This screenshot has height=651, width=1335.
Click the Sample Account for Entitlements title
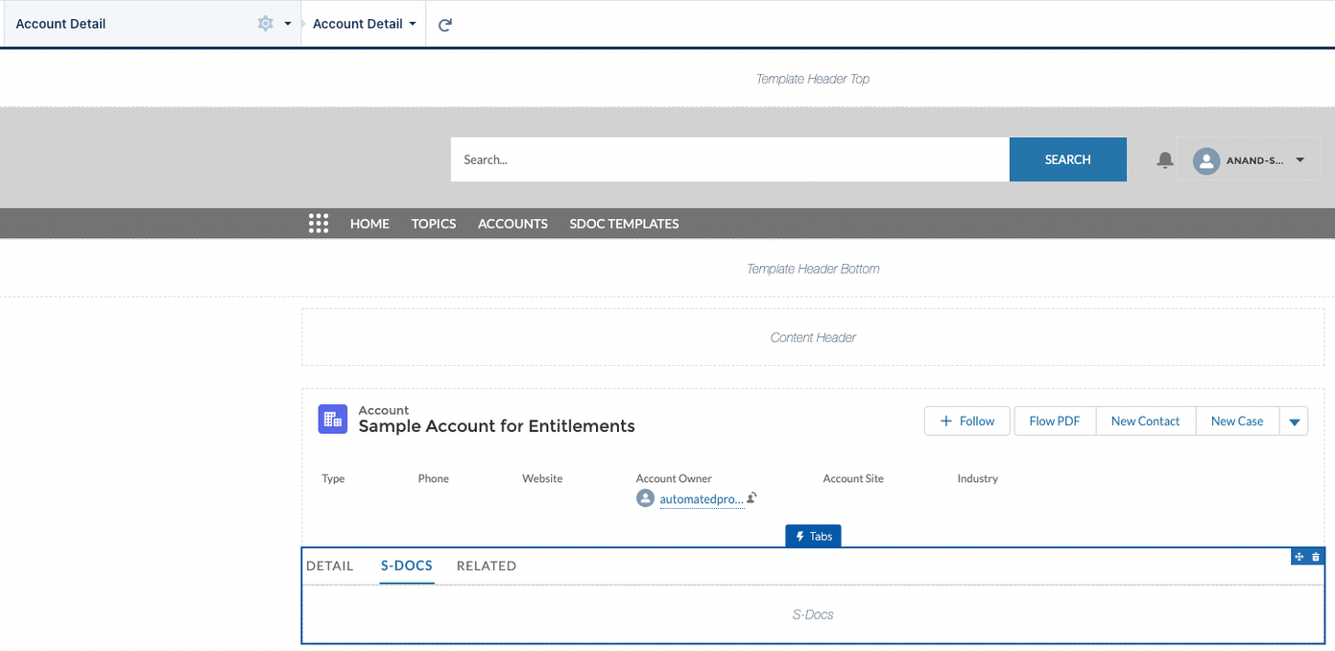pyautogui.click(x=497, y=426)
